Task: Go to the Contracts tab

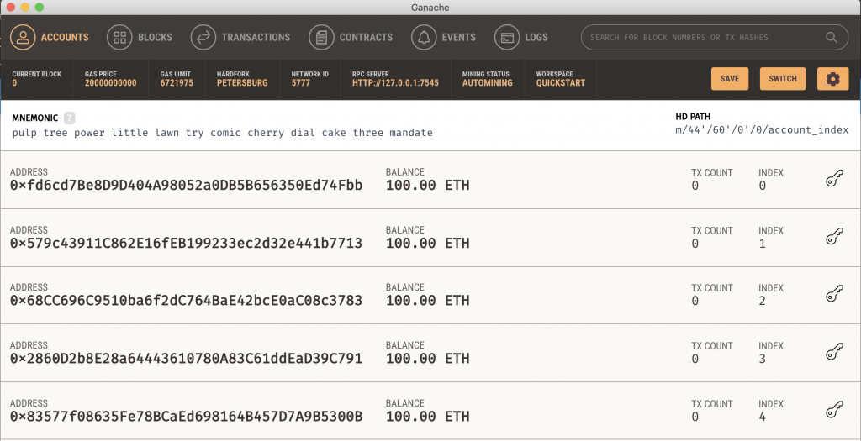Action: (x=351, y=37)
